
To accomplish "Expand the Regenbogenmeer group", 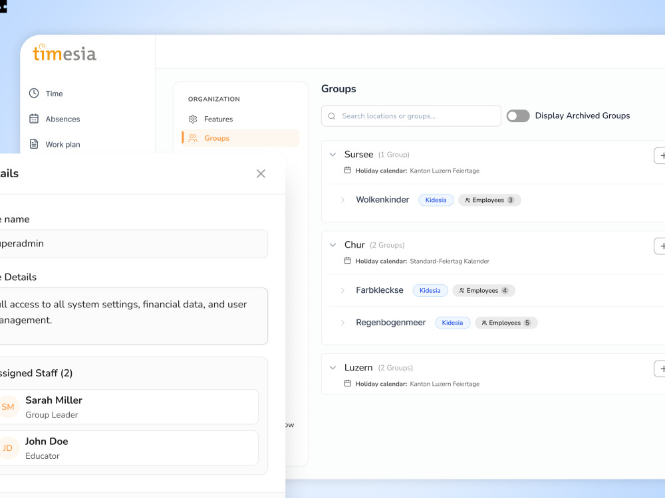I will 342,323.
